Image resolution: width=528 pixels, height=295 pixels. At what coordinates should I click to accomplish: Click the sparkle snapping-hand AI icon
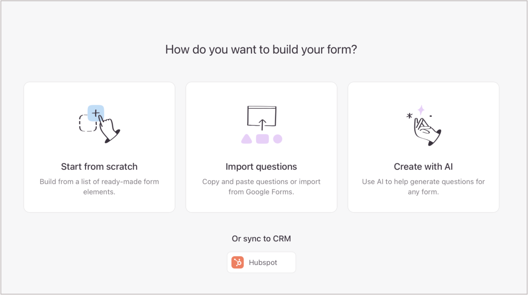point(423,125)
